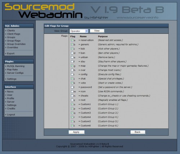The width and height of the screenshot is (180, 154).
Task: Apply the flag changes
Action: click(76, 132)
